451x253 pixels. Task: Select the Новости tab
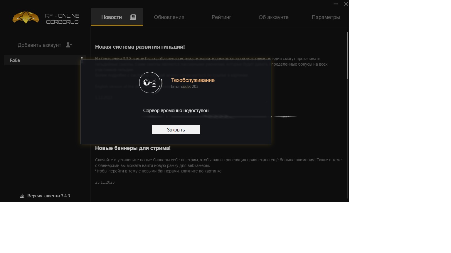(x=117, y=17)
